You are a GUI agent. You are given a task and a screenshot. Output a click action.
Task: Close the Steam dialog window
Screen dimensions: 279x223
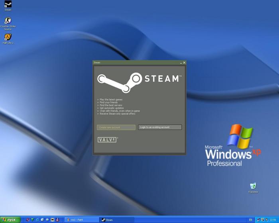[184, 63]
